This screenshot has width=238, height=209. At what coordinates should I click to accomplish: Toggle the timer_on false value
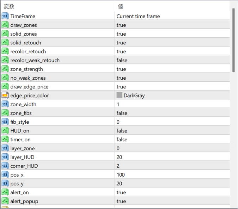coord(122,140)
